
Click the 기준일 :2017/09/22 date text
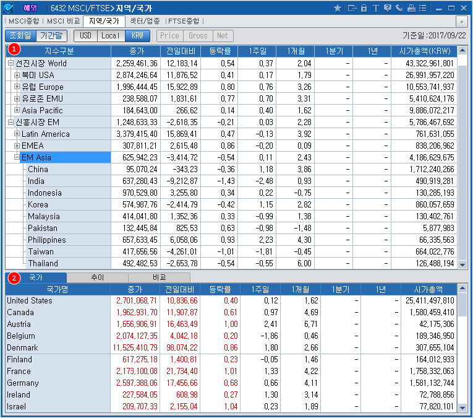435,36
